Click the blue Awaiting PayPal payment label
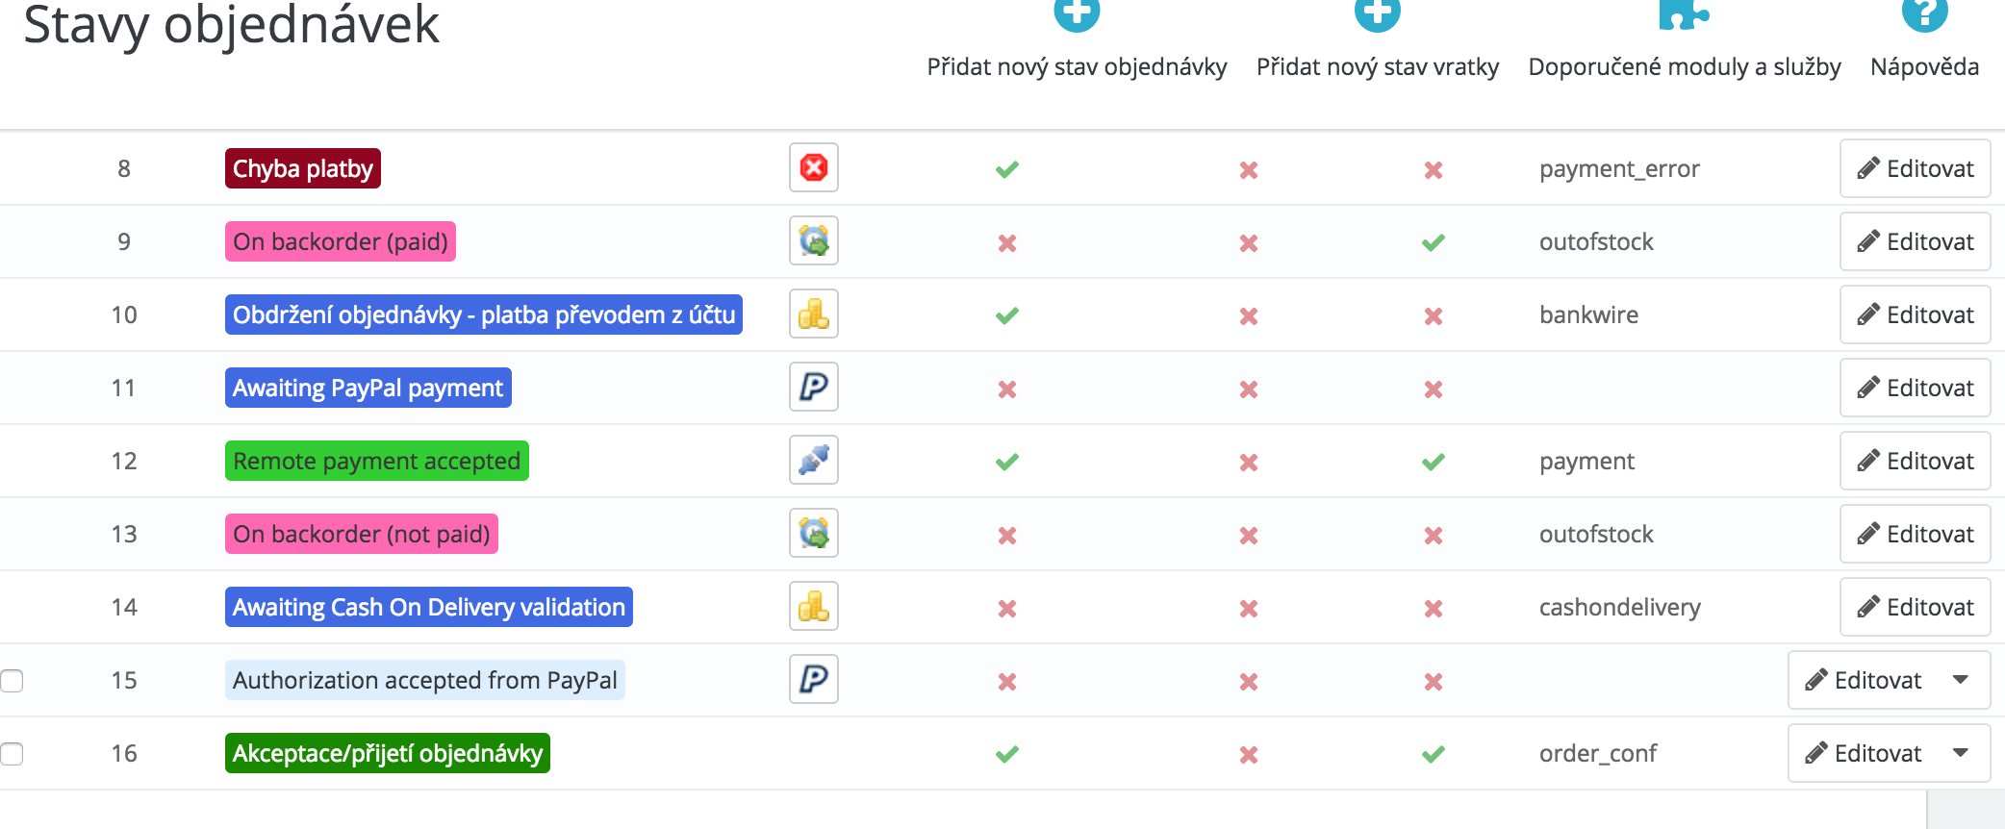The image size is (2005, 829). pyautogui.click(x=368, y=388)
